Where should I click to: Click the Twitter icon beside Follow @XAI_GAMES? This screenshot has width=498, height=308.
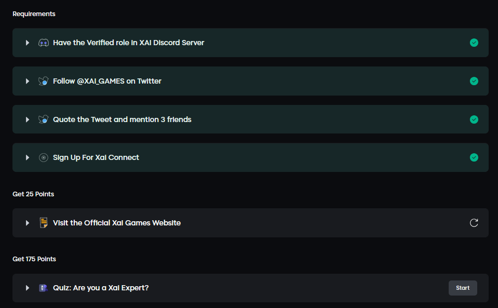pyautogui.click(x=44, y=81)
